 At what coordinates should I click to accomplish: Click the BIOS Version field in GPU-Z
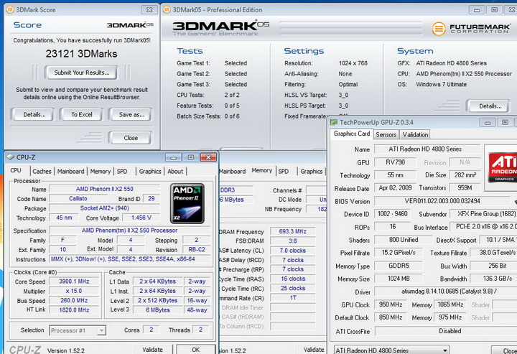(442, 201)
